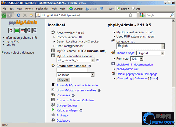
Task: Open the Tools menu
Action: pos(54,9)
